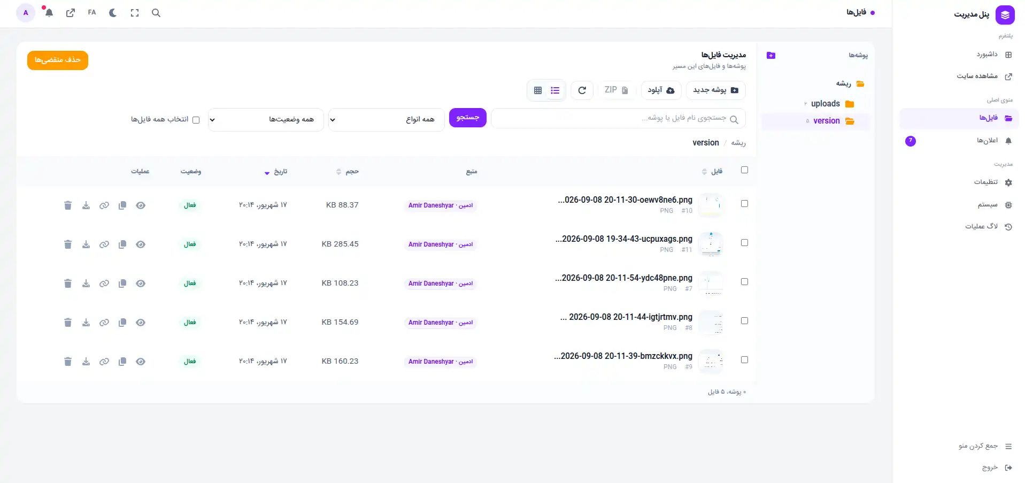The image size is (1025, 483).
Task: Add new folder icon in folders panel
Action: pos(771,56)
